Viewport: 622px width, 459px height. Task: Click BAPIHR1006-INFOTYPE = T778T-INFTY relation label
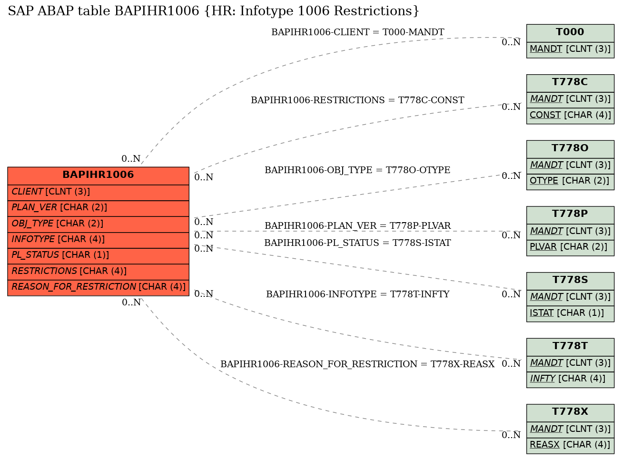[357, 294]
